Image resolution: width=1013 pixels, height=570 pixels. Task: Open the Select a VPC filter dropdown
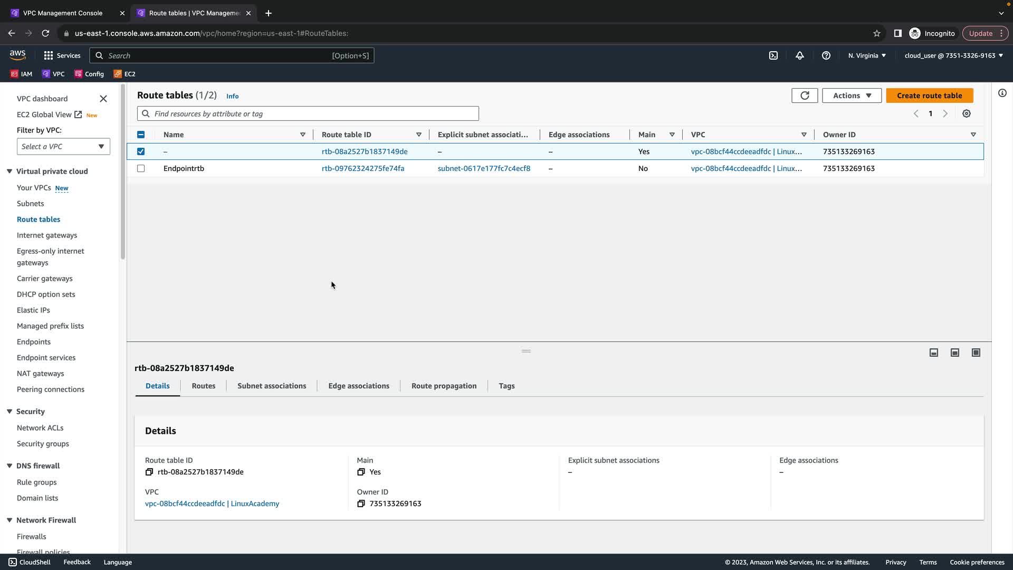click(x=63, y=146)
